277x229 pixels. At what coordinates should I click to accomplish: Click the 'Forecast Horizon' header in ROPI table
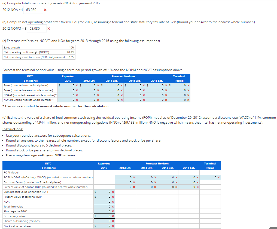pos(157,163)
